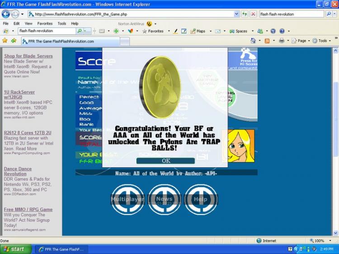The width and height of the screenshot is (339, 254).
Task: Open the address bar history dropdown
Action: coord(236,14)
